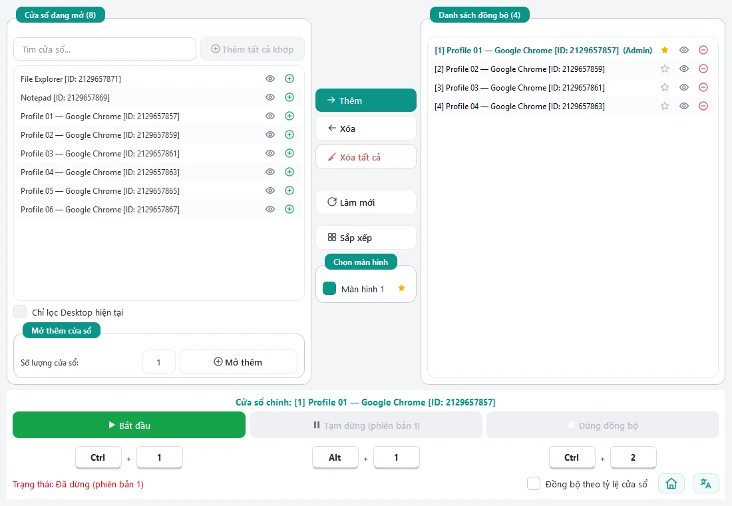Remove [1] Profile 01 from sync list
The height and width of the screenshot is (506, 732).
tap(703, 50)
